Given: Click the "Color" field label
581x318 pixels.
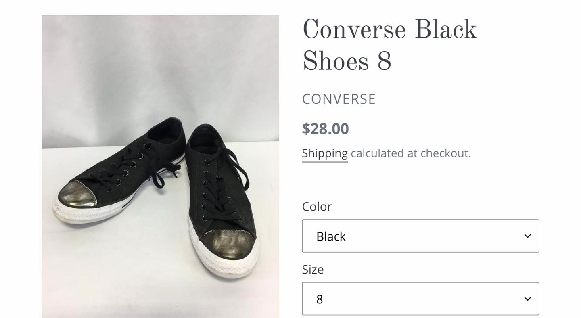Looking at the screenshot, I should (x=317, y=207).
